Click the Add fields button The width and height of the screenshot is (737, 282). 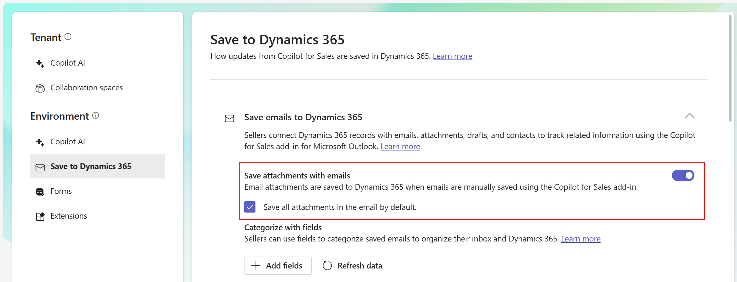[x=278, y=266]
